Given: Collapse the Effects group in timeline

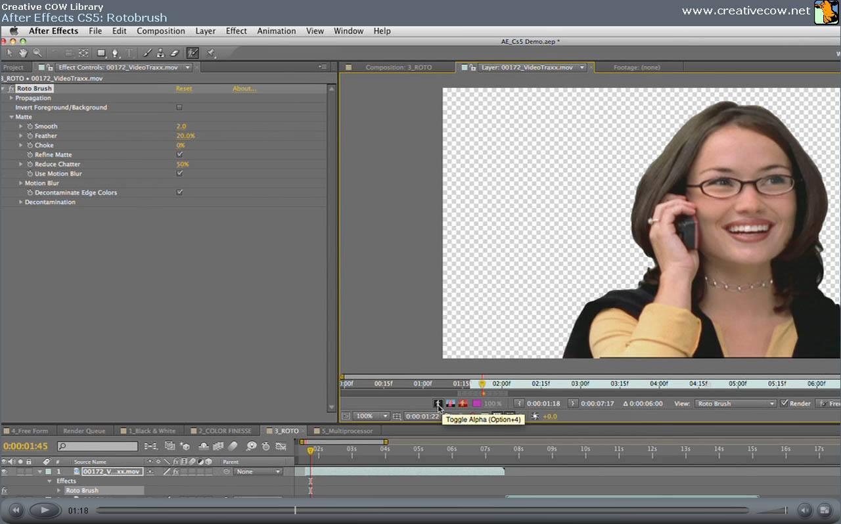Looking at the screenshot, I should tap(49, 481).
